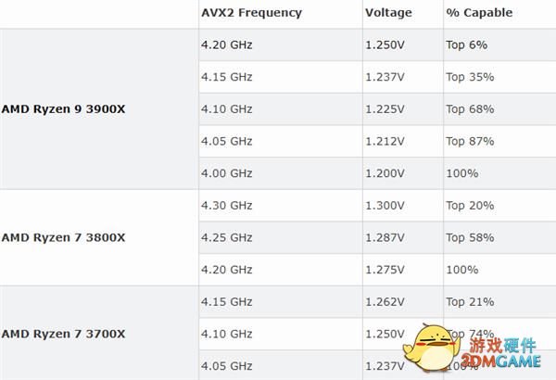556x380 pixels.
Task: Click the Top 21% capable cell
Action: point(470,302)
